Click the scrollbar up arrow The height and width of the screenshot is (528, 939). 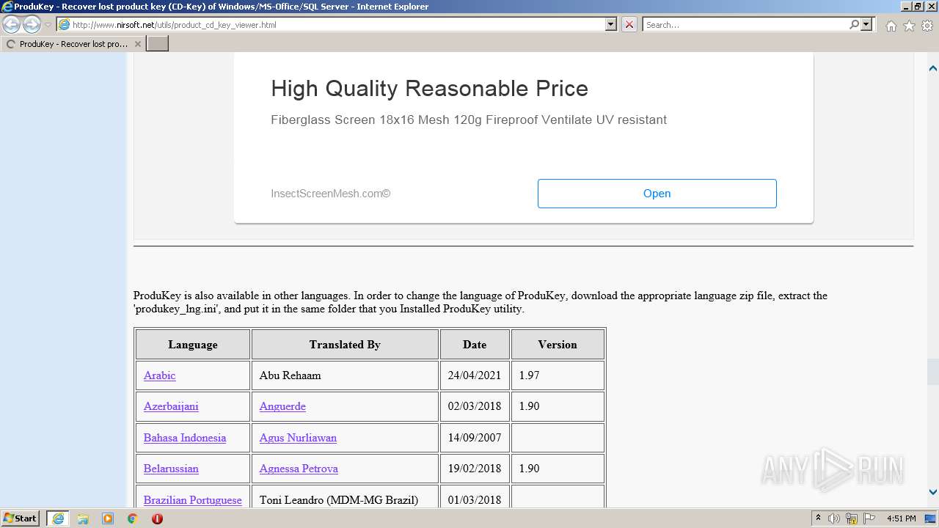pyautogui.click(x=932, y=68)
